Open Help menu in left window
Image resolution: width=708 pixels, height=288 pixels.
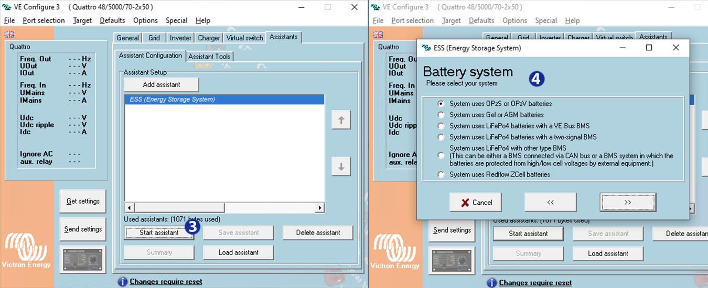point(203,20)
